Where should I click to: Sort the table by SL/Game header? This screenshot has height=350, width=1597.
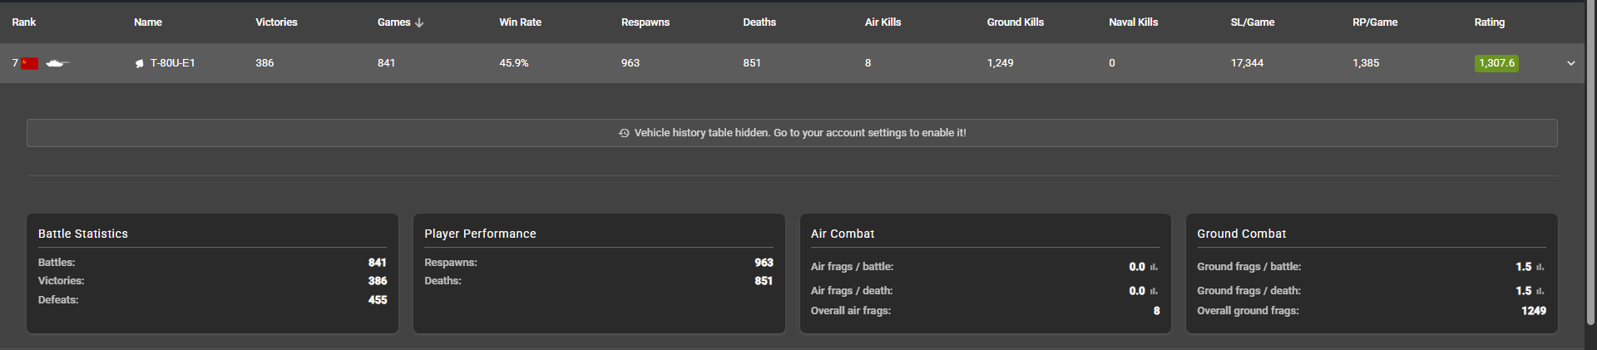[x=1253, y=22]
